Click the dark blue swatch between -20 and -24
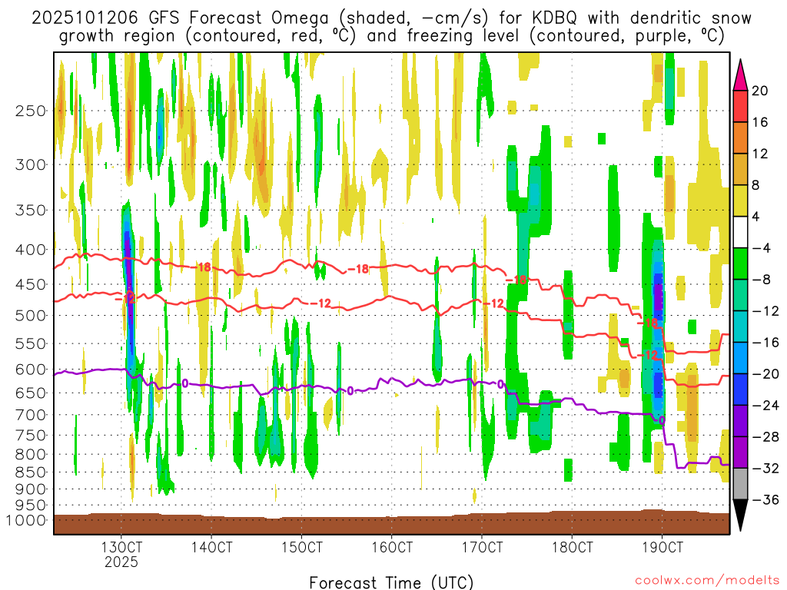787x590 pixels. click(x=740, y=389)
